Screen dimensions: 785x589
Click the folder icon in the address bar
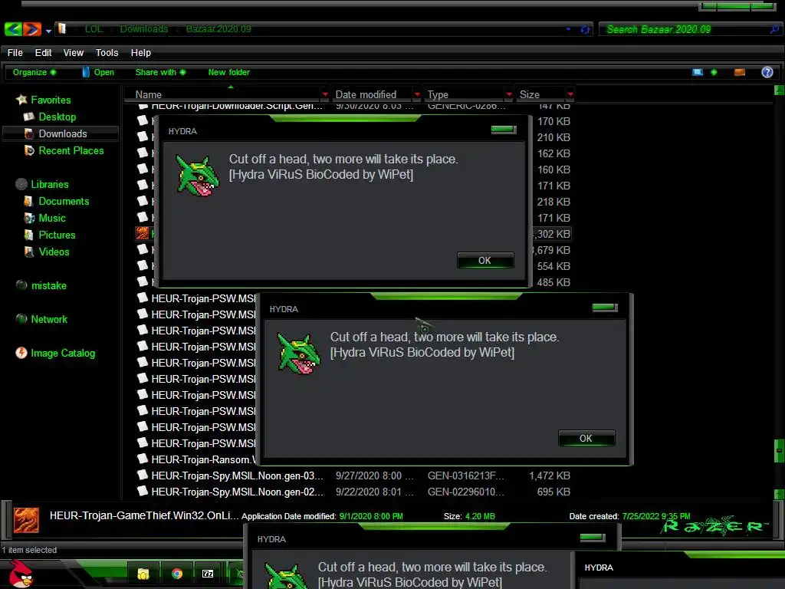pos(63,28)
